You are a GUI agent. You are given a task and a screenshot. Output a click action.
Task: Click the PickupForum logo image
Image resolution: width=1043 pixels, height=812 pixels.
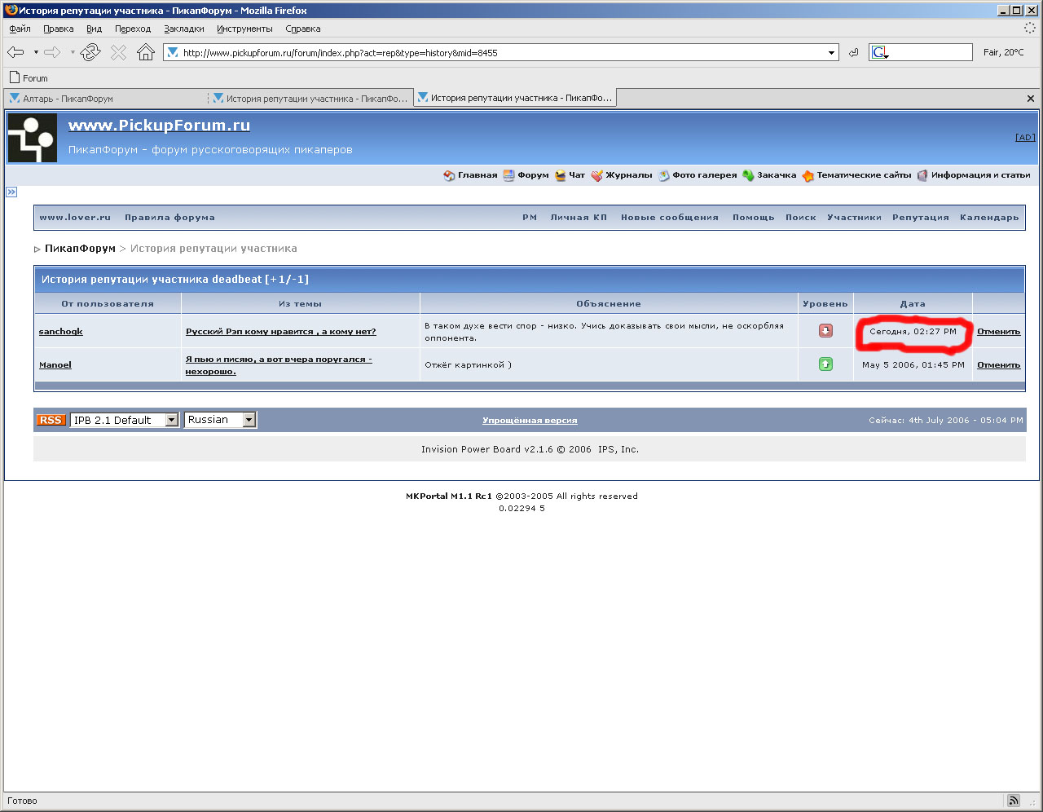point(33,138)
